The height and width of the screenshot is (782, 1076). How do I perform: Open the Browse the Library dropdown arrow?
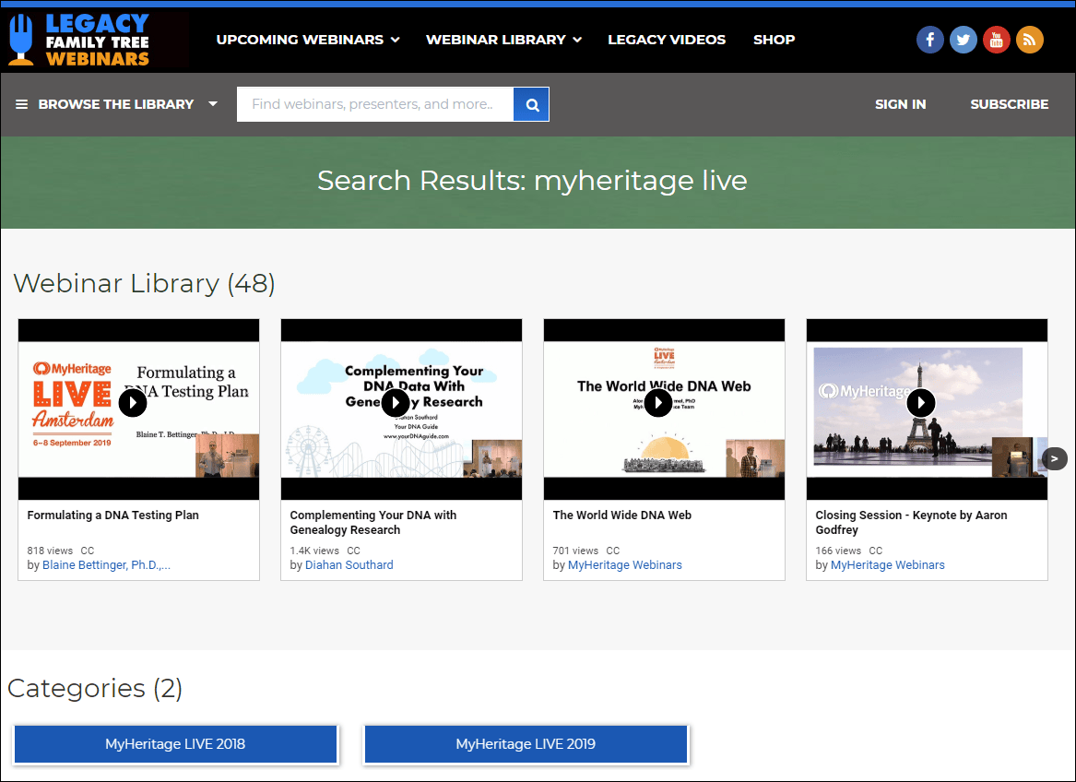[213, 104]
